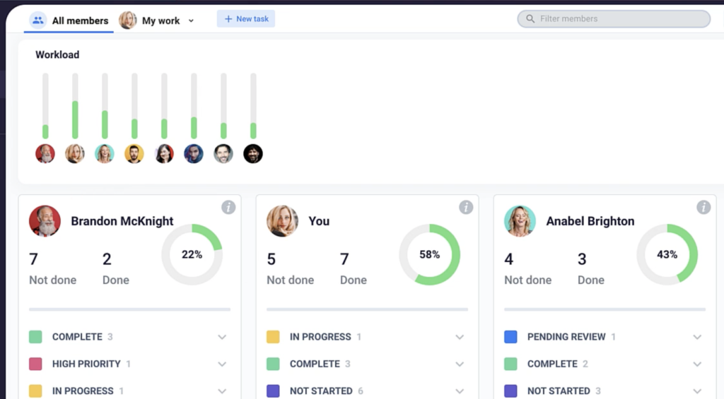Click the workload bar above the eighth avatar
This screenshot has height=399, width=724.
pyautogui.click(x=253, y=106)
